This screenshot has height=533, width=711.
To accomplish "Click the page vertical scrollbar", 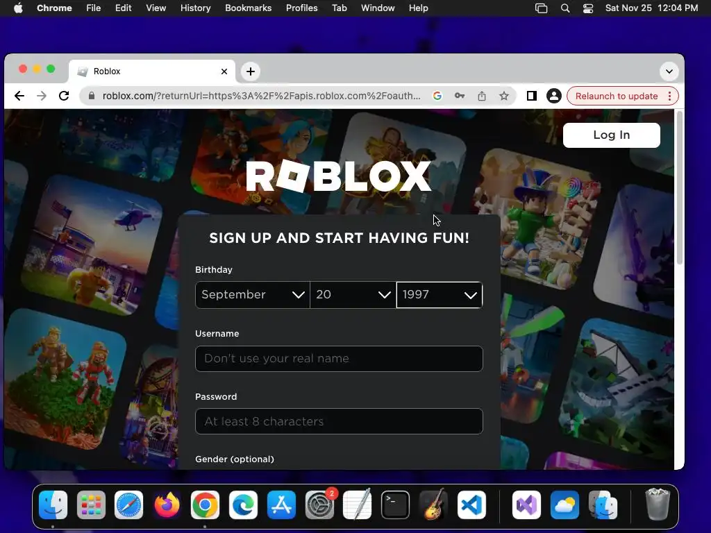I will pos(679,188).
